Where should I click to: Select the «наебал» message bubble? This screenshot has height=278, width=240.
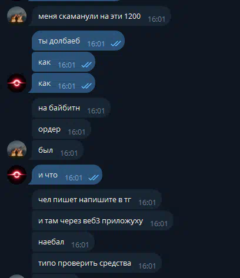63,242
